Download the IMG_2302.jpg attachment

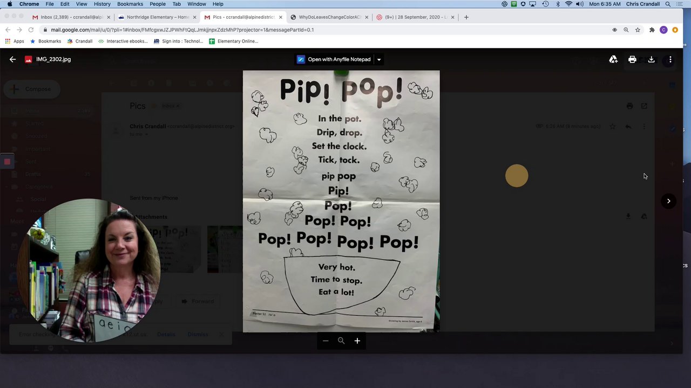651,59
